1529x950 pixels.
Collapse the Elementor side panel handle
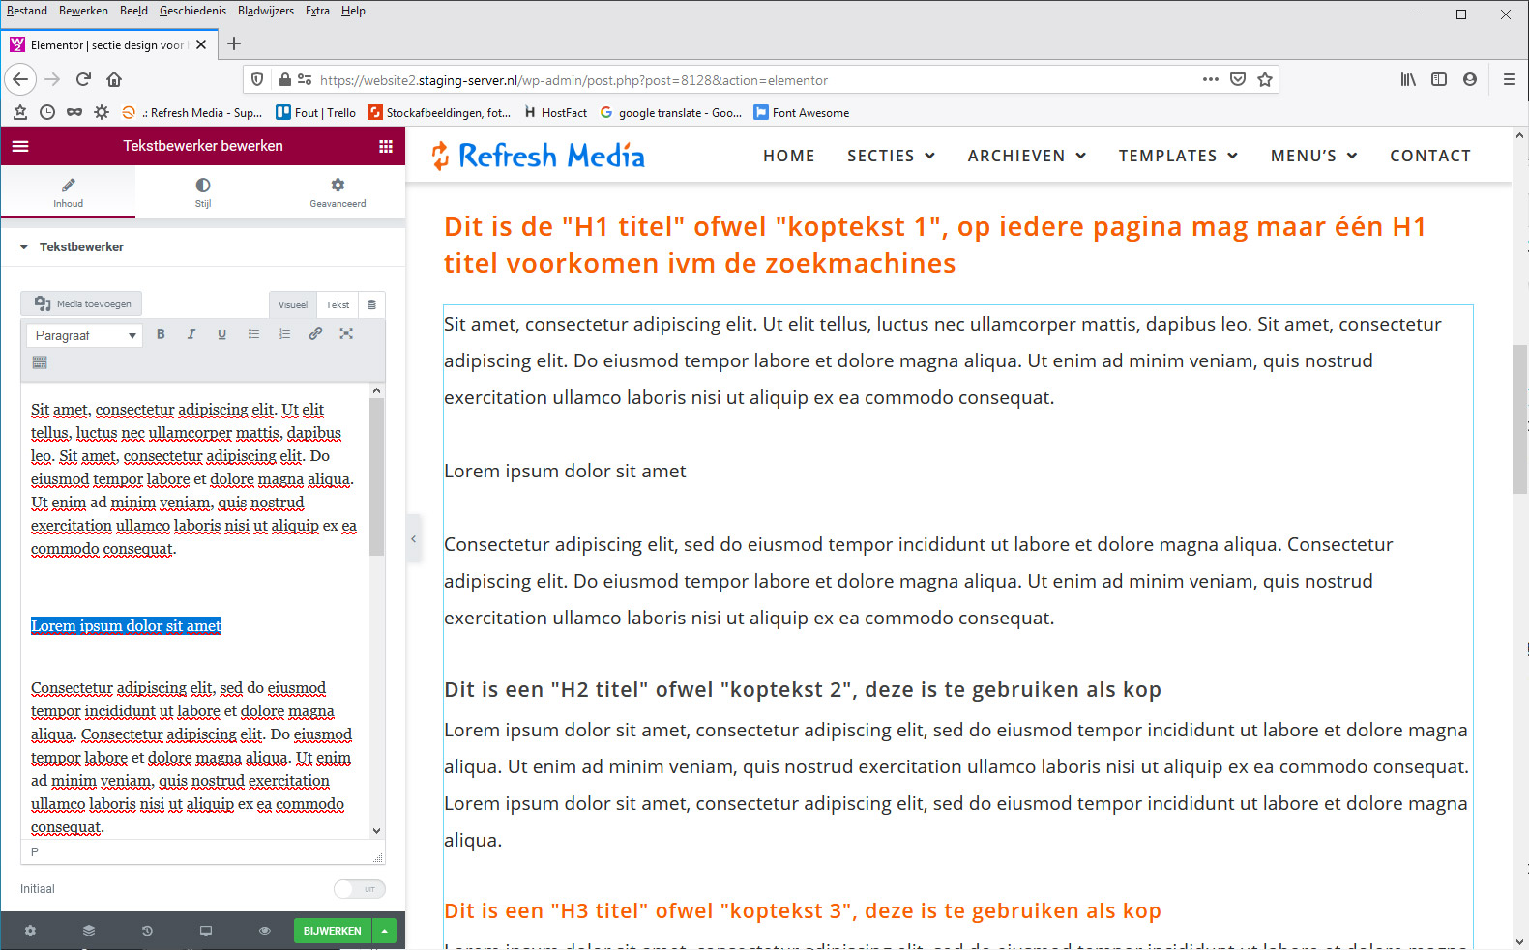pos(413,539)
